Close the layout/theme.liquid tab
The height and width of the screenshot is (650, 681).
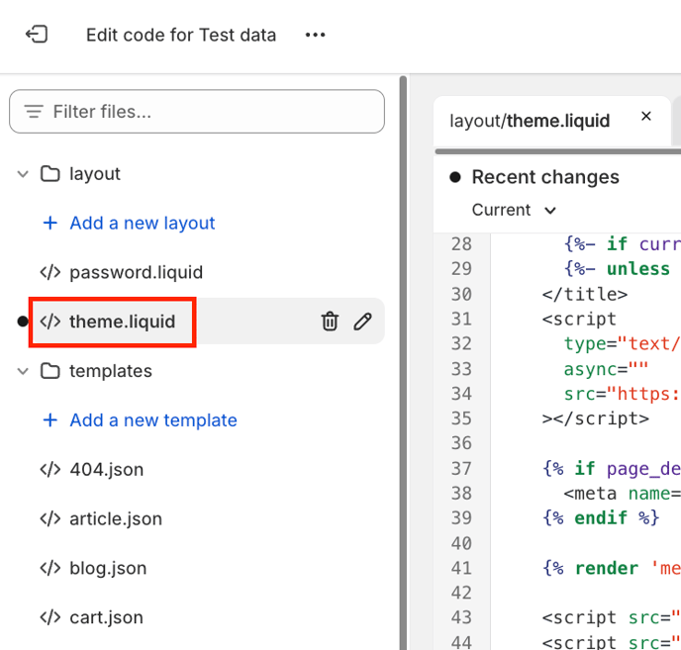[x=645, y=117]
